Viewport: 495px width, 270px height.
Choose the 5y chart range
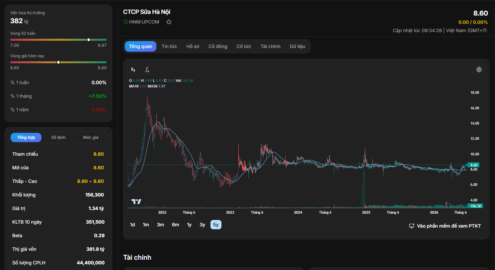pos(216,225)
